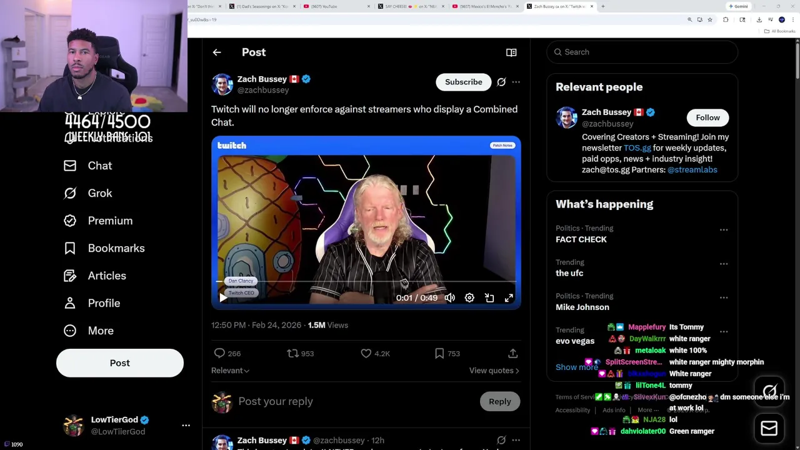Open a new browser tab

point(602,6)
